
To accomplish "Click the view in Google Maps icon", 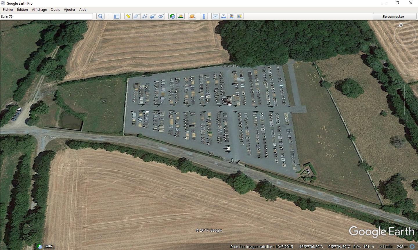I will tap(240, 16).
